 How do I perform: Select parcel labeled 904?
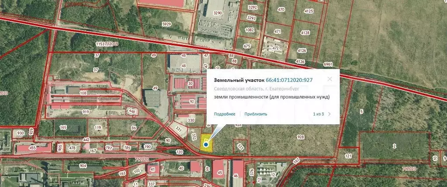(x=83, y=166)
